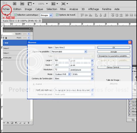The height and width of the screenshot is (133, 137).
Task: Open the Opacité slider arrow in Layers panel
Action: (x=29, y=34)
